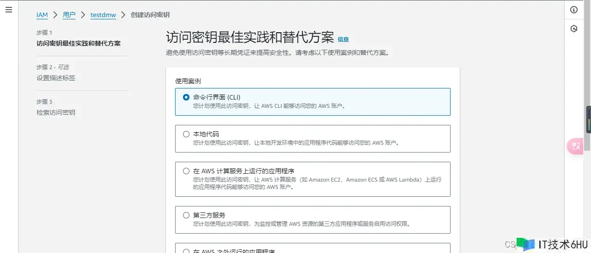
Task: Click the 使用案例 section label
Action: (x=188, y=81)
